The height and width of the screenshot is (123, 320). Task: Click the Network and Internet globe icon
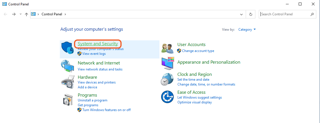(x=67, y=66)
